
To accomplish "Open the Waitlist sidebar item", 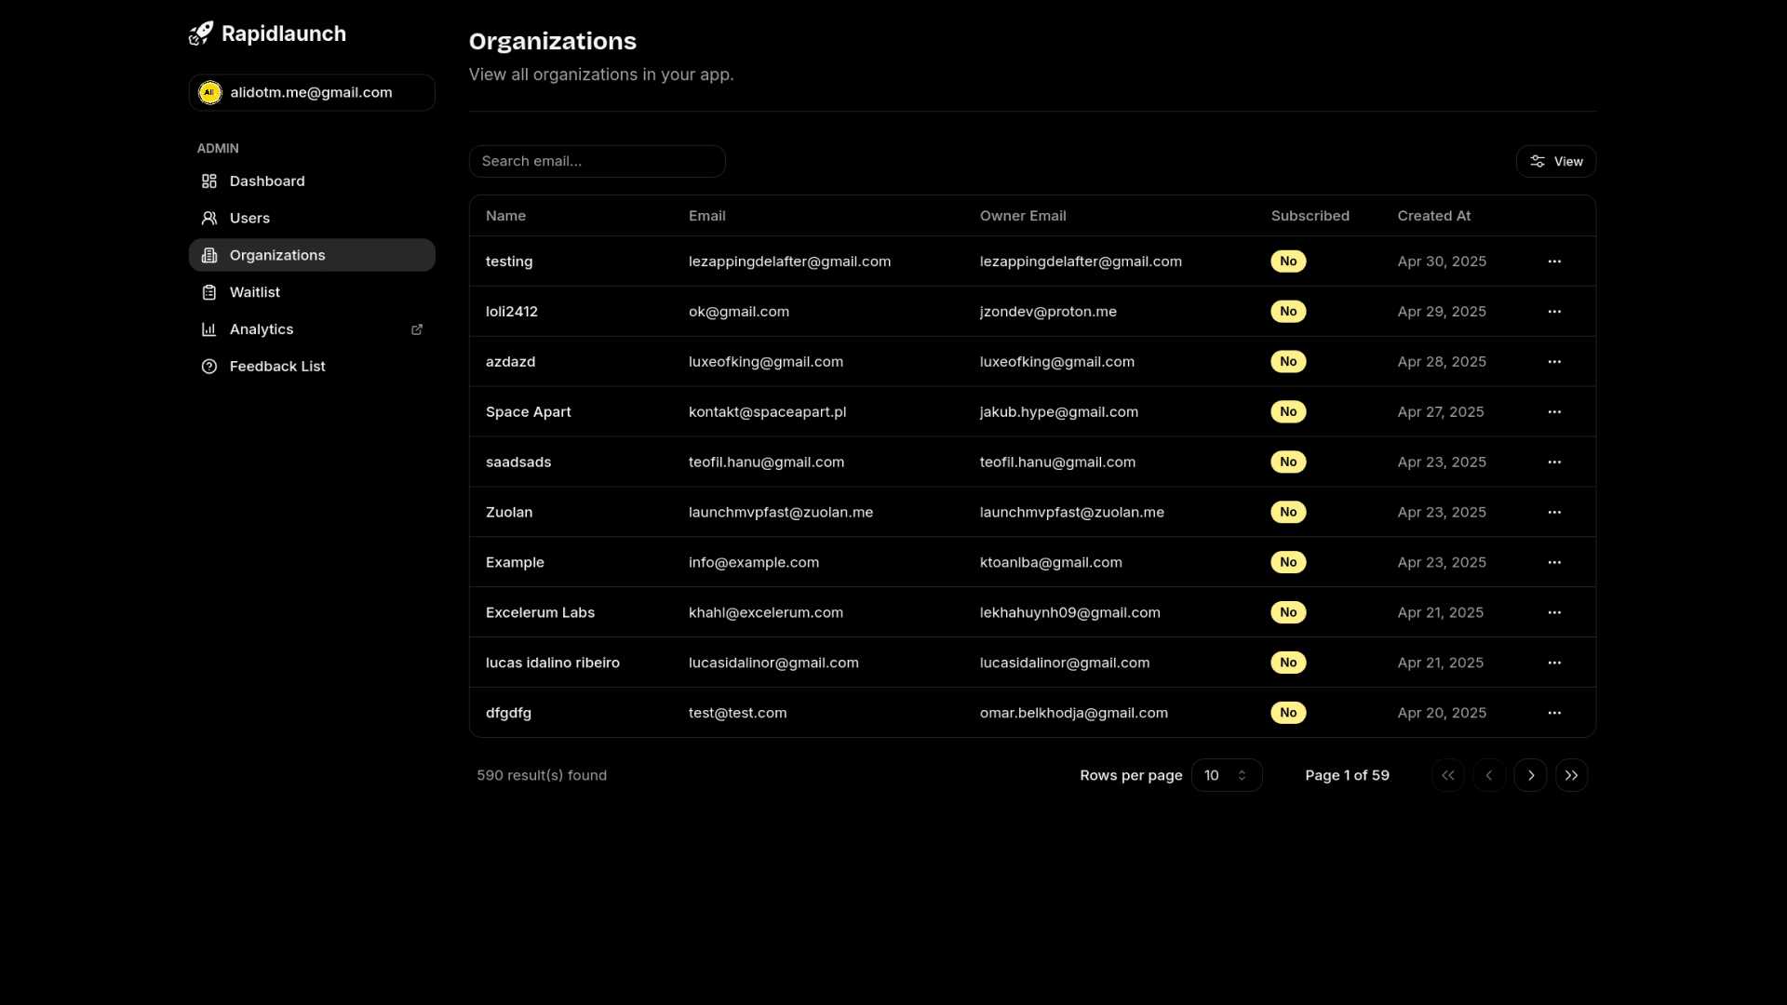I will coord(254,292).
